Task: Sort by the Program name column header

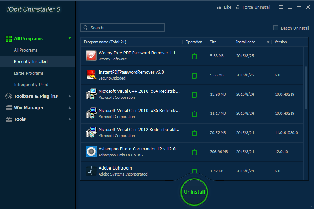Action: 105,42
